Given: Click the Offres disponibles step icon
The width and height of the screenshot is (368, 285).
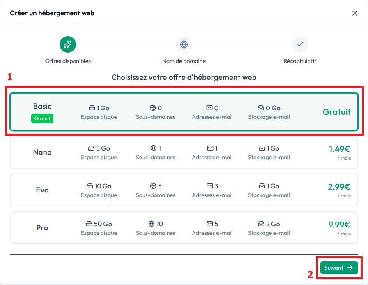Looking at the screenshot, I should point(68,44).
